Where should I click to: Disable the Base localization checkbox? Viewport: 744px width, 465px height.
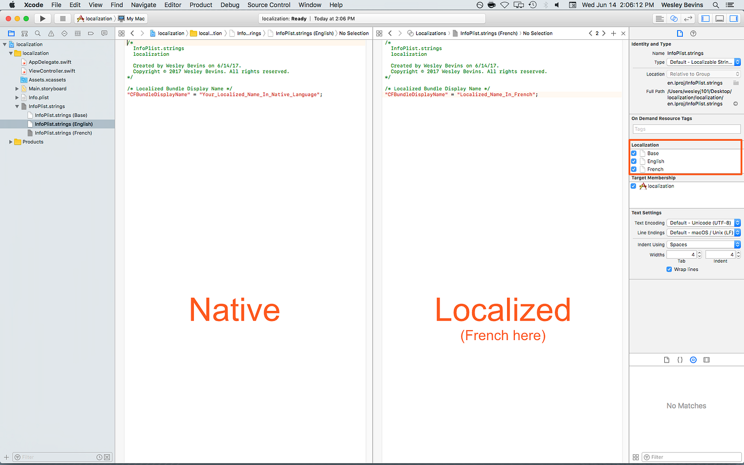click(633, 153)
